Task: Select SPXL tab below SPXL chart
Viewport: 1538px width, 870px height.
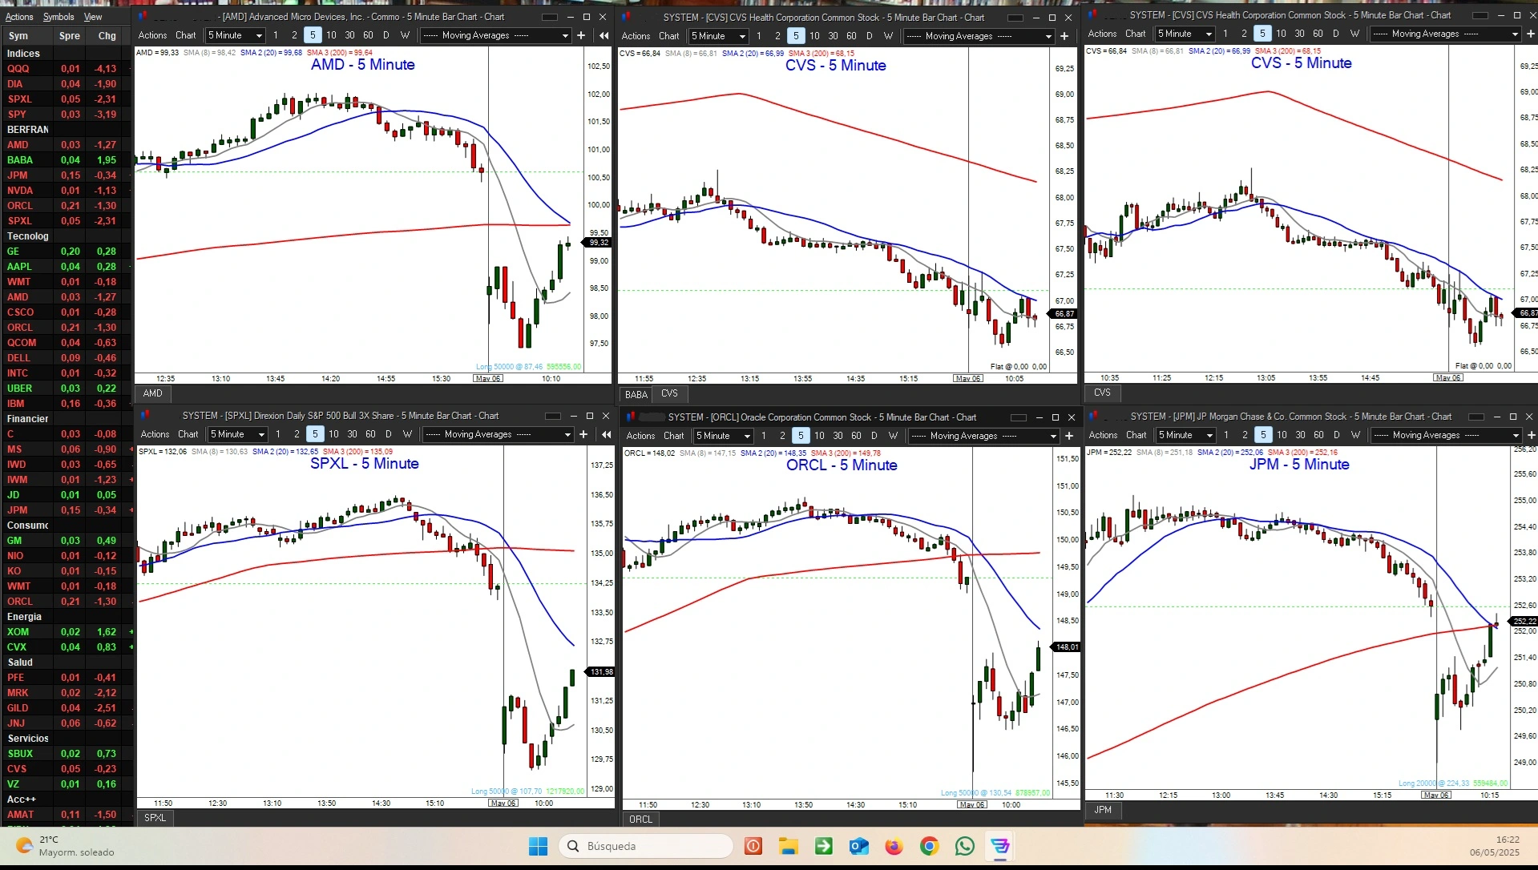Action: click(155, 818)
